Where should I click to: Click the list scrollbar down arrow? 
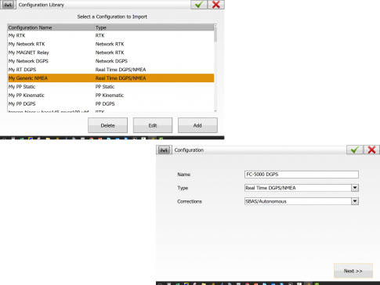(215, 111)
